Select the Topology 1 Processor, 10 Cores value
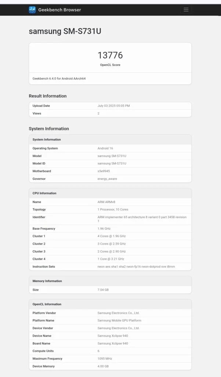Viewport: 221px width, 377px height. [113, 209]
